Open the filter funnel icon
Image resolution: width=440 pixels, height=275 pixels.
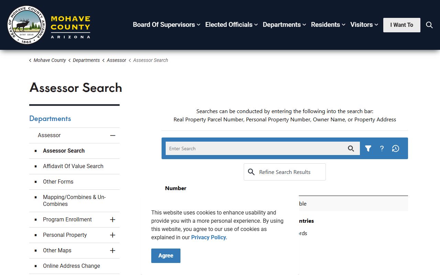[x=368, y=148]
